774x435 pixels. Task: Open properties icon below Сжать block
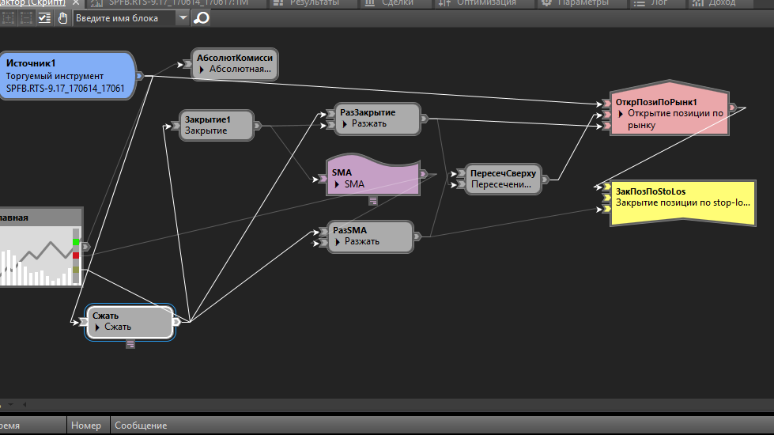[130, 344]
